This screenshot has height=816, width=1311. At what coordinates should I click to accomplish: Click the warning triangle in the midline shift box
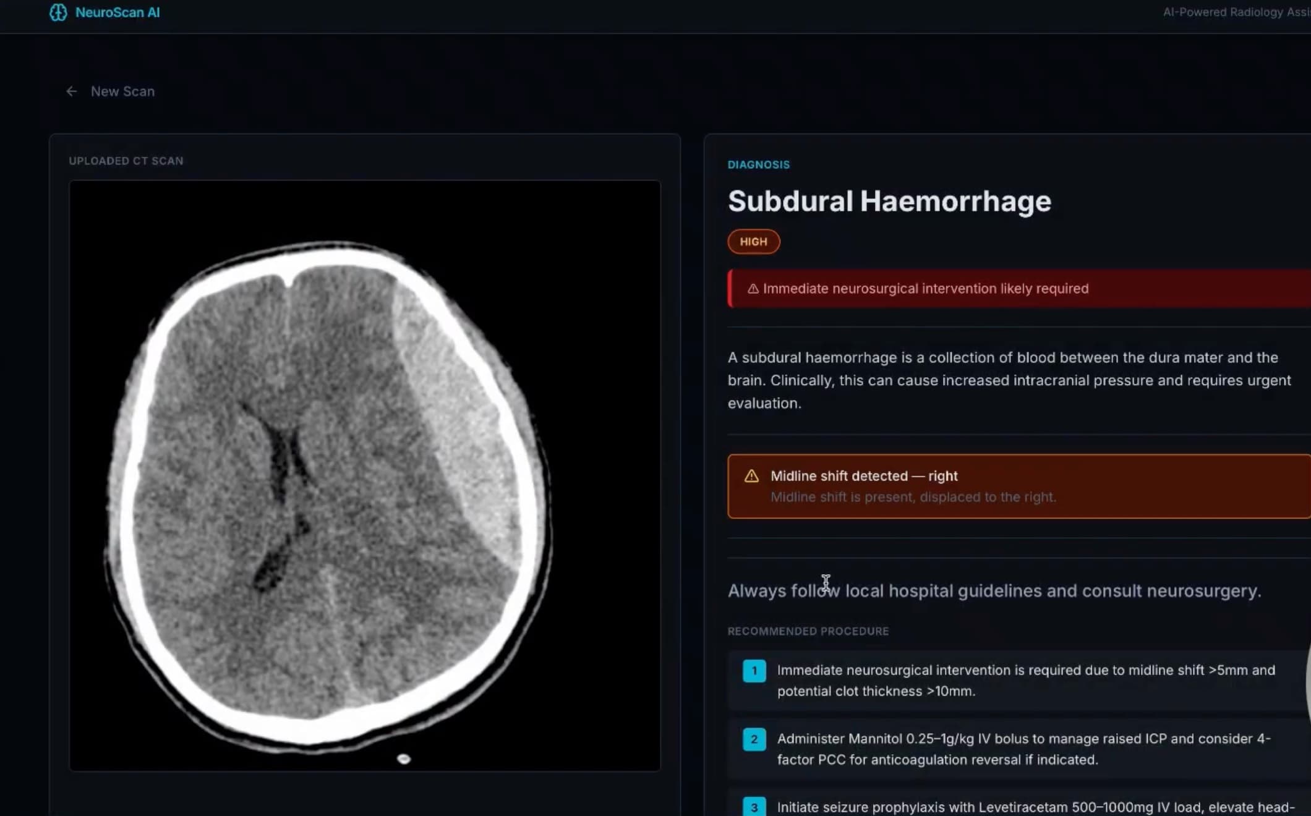(x=751, y=476)
